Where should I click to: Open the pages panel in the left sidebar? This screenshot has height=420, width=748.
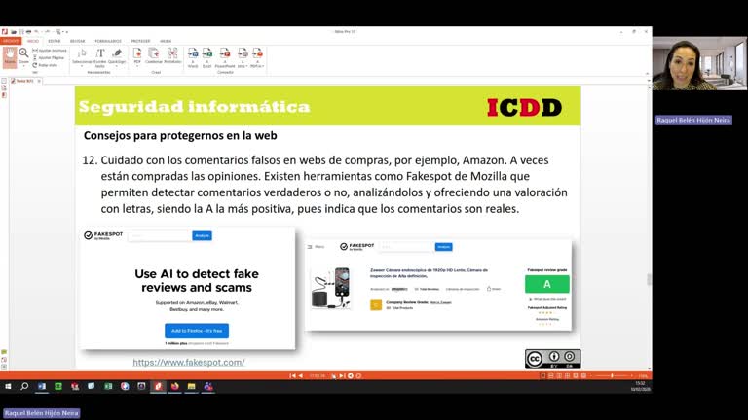[x=4, y=81]
